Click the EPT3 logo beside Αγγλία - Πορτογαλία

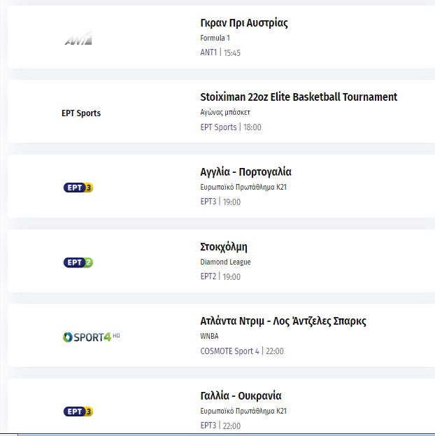[x=78, y=188]
